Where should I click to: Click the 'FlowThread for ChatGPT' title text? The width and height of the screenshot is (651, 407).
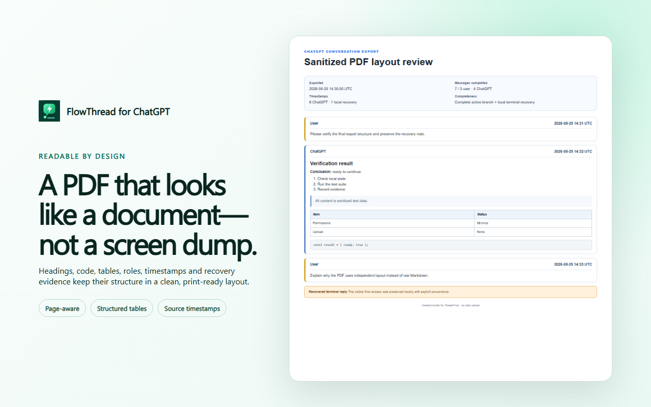118,111
